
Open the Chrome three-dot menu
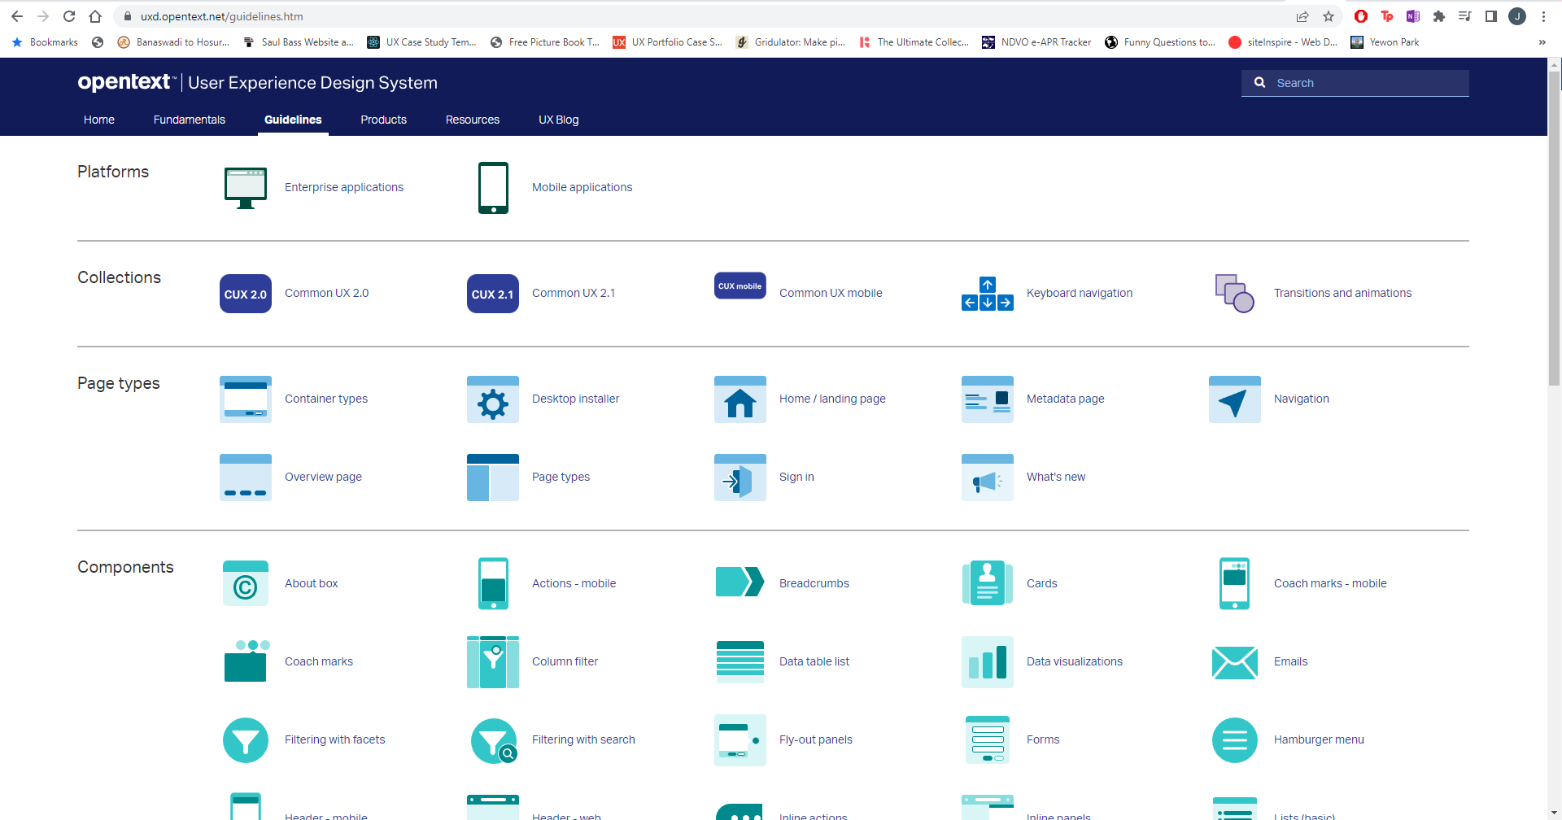[x=1543, y=16]
